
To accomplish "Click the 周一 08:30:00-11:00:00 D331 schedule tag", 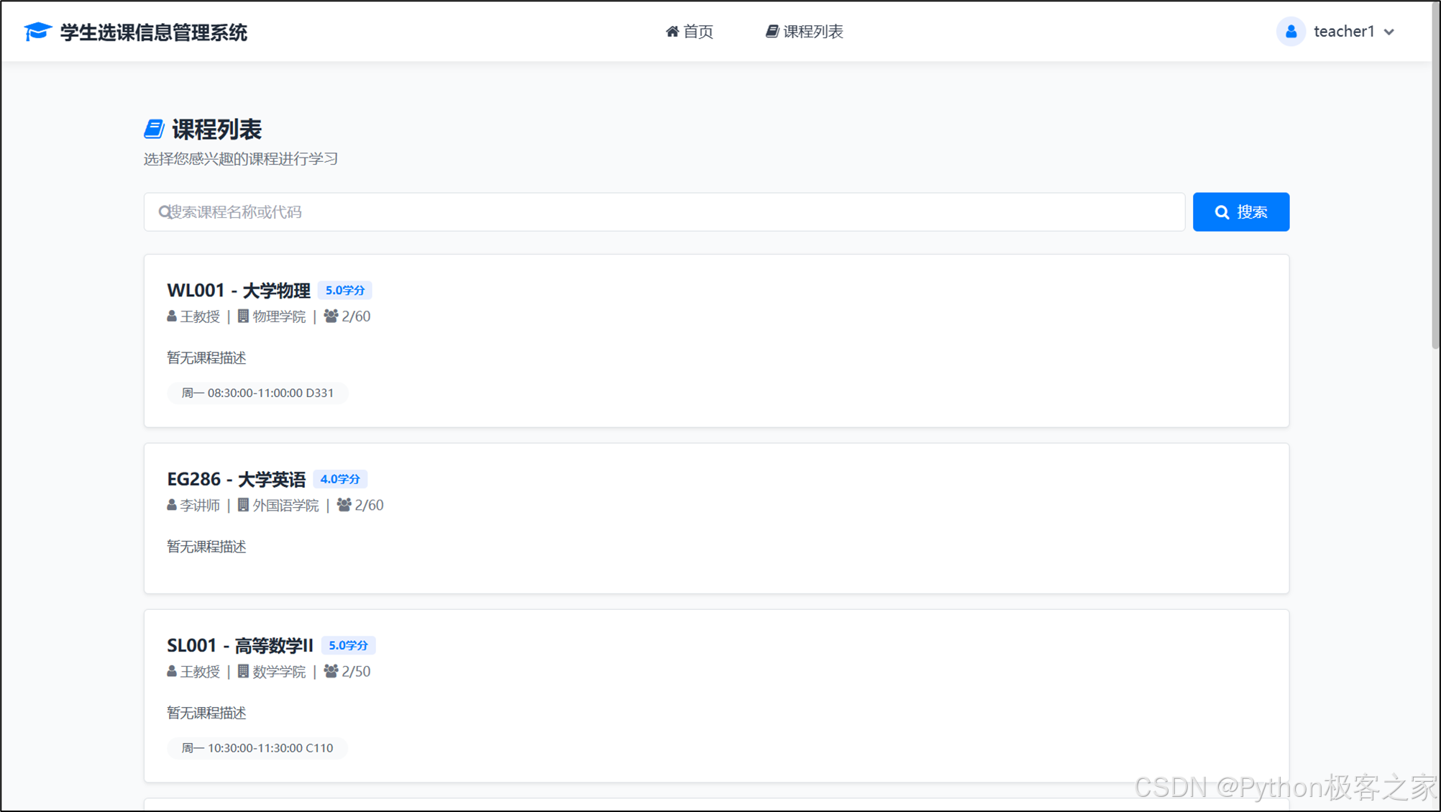I will click(257, 393).
